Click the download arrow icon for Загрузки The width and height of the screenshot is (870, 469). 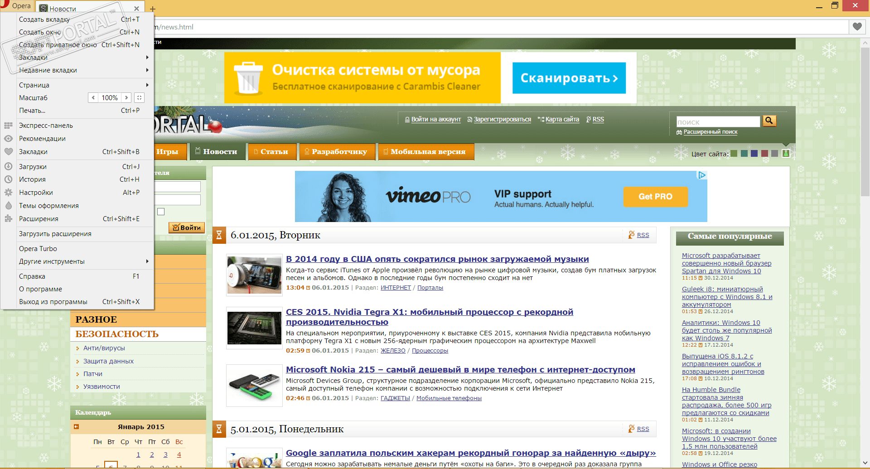coord(8,167)
